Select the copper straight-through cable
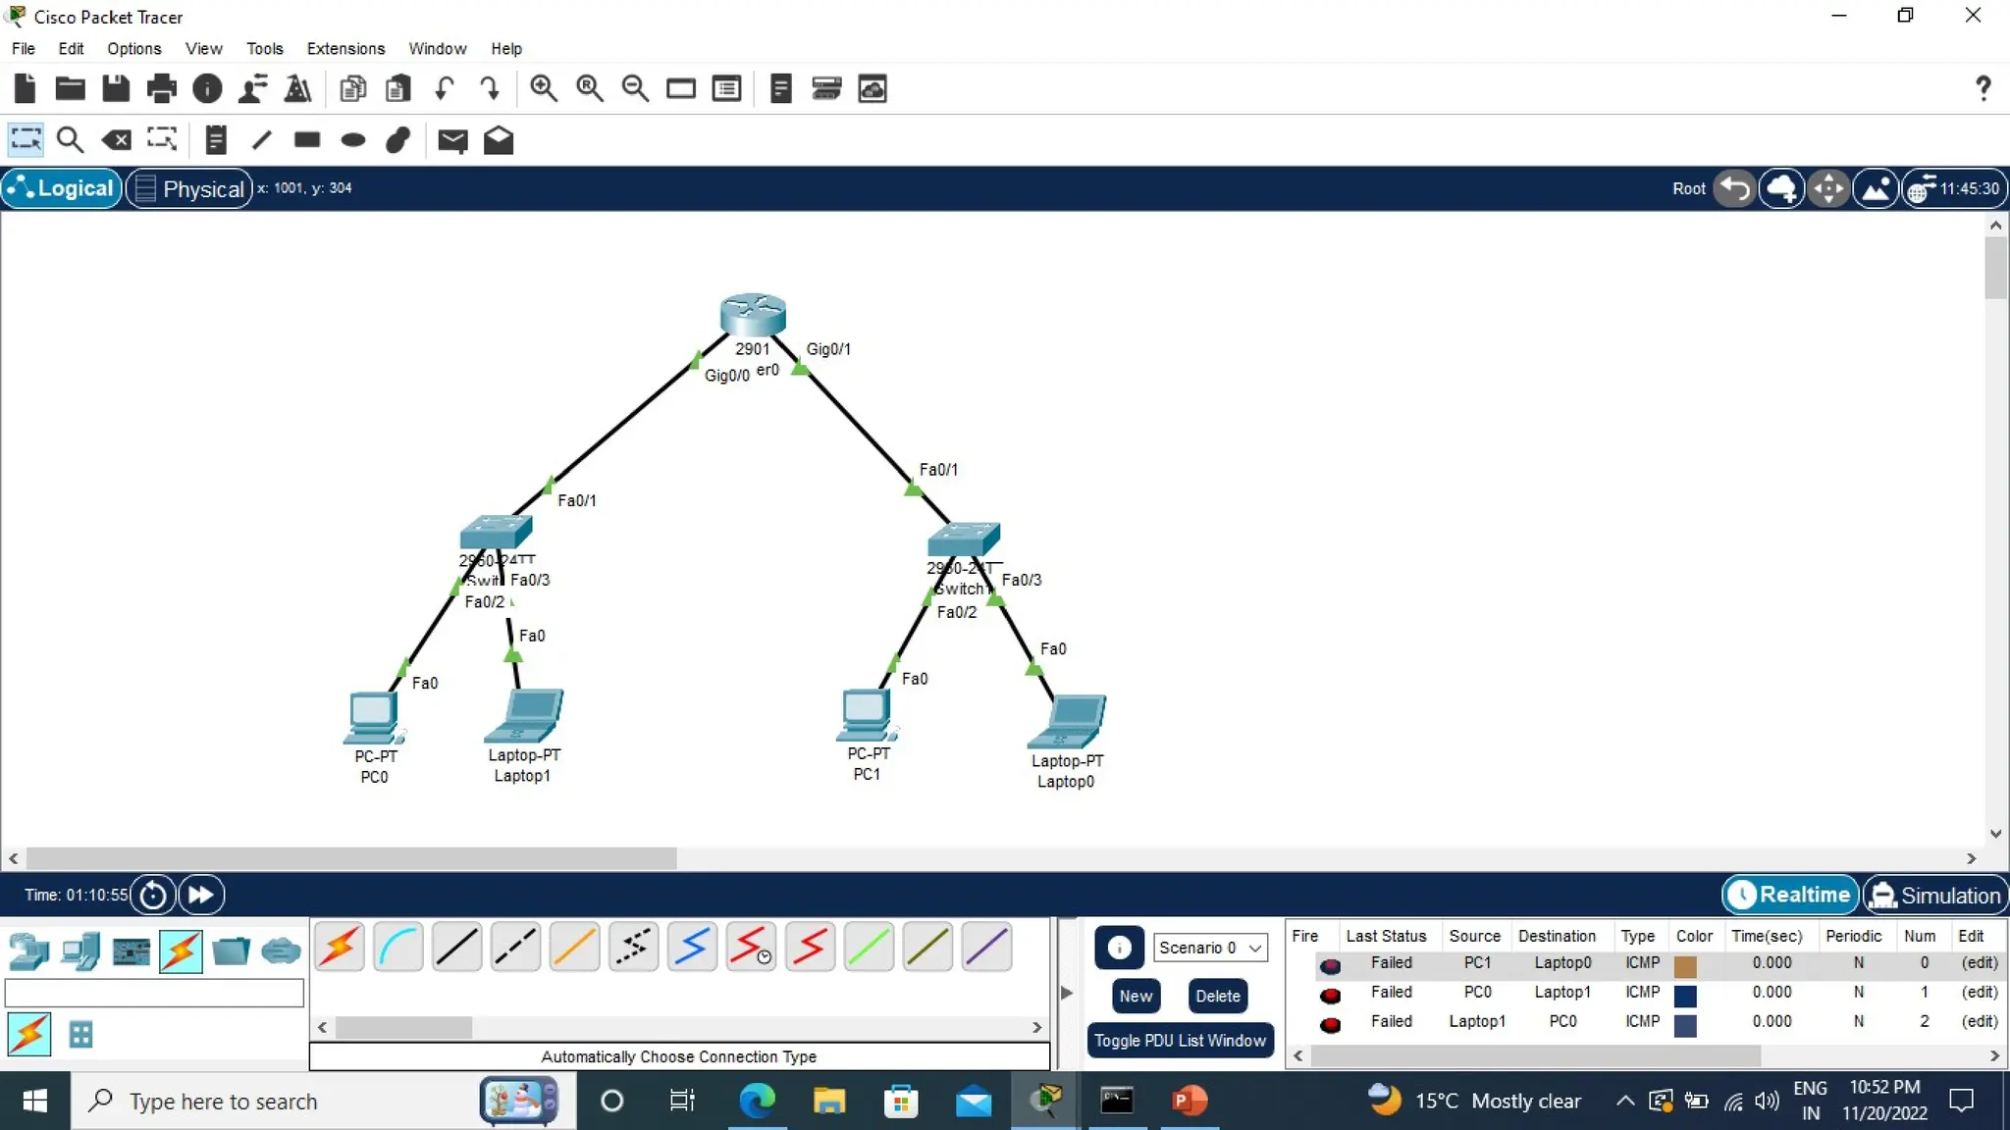Screen dimensions: 2010x1130 pos(456,948)
